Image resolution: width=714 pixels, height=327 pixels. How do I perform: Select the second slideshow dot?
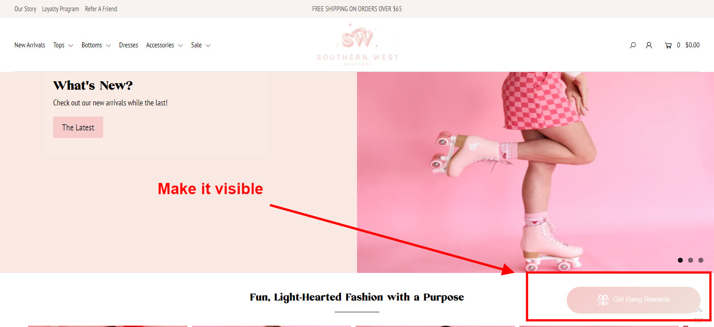click(690, 260)
